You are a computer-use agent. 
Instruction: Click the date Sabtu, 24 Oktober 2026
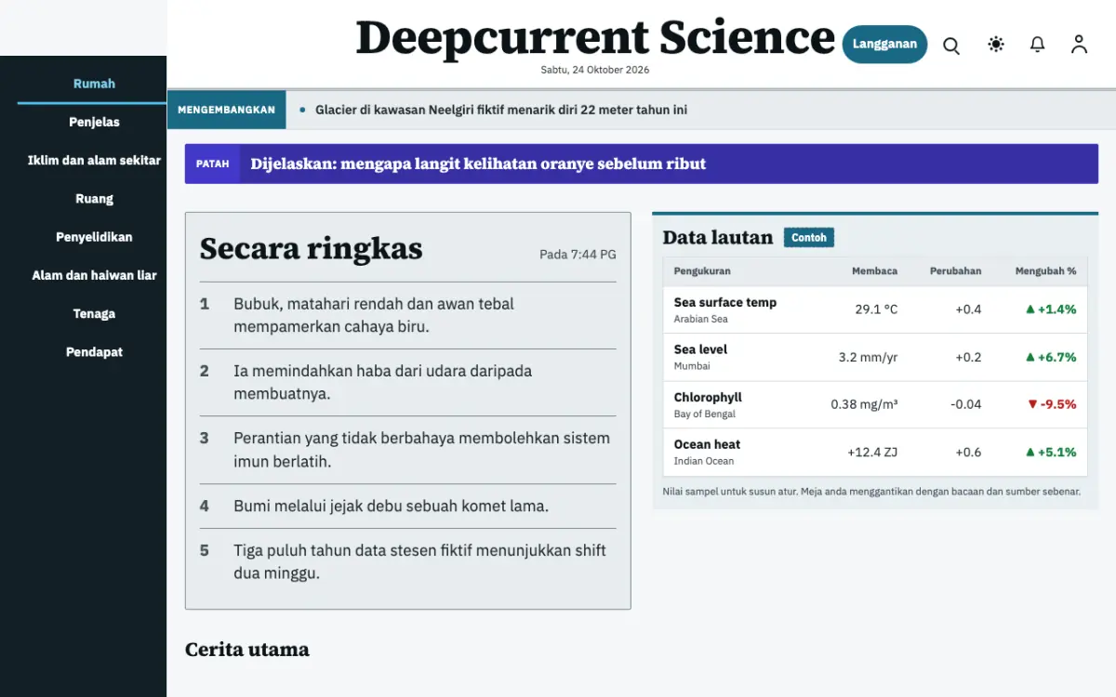pyautogui.click(x=595, y=70)
